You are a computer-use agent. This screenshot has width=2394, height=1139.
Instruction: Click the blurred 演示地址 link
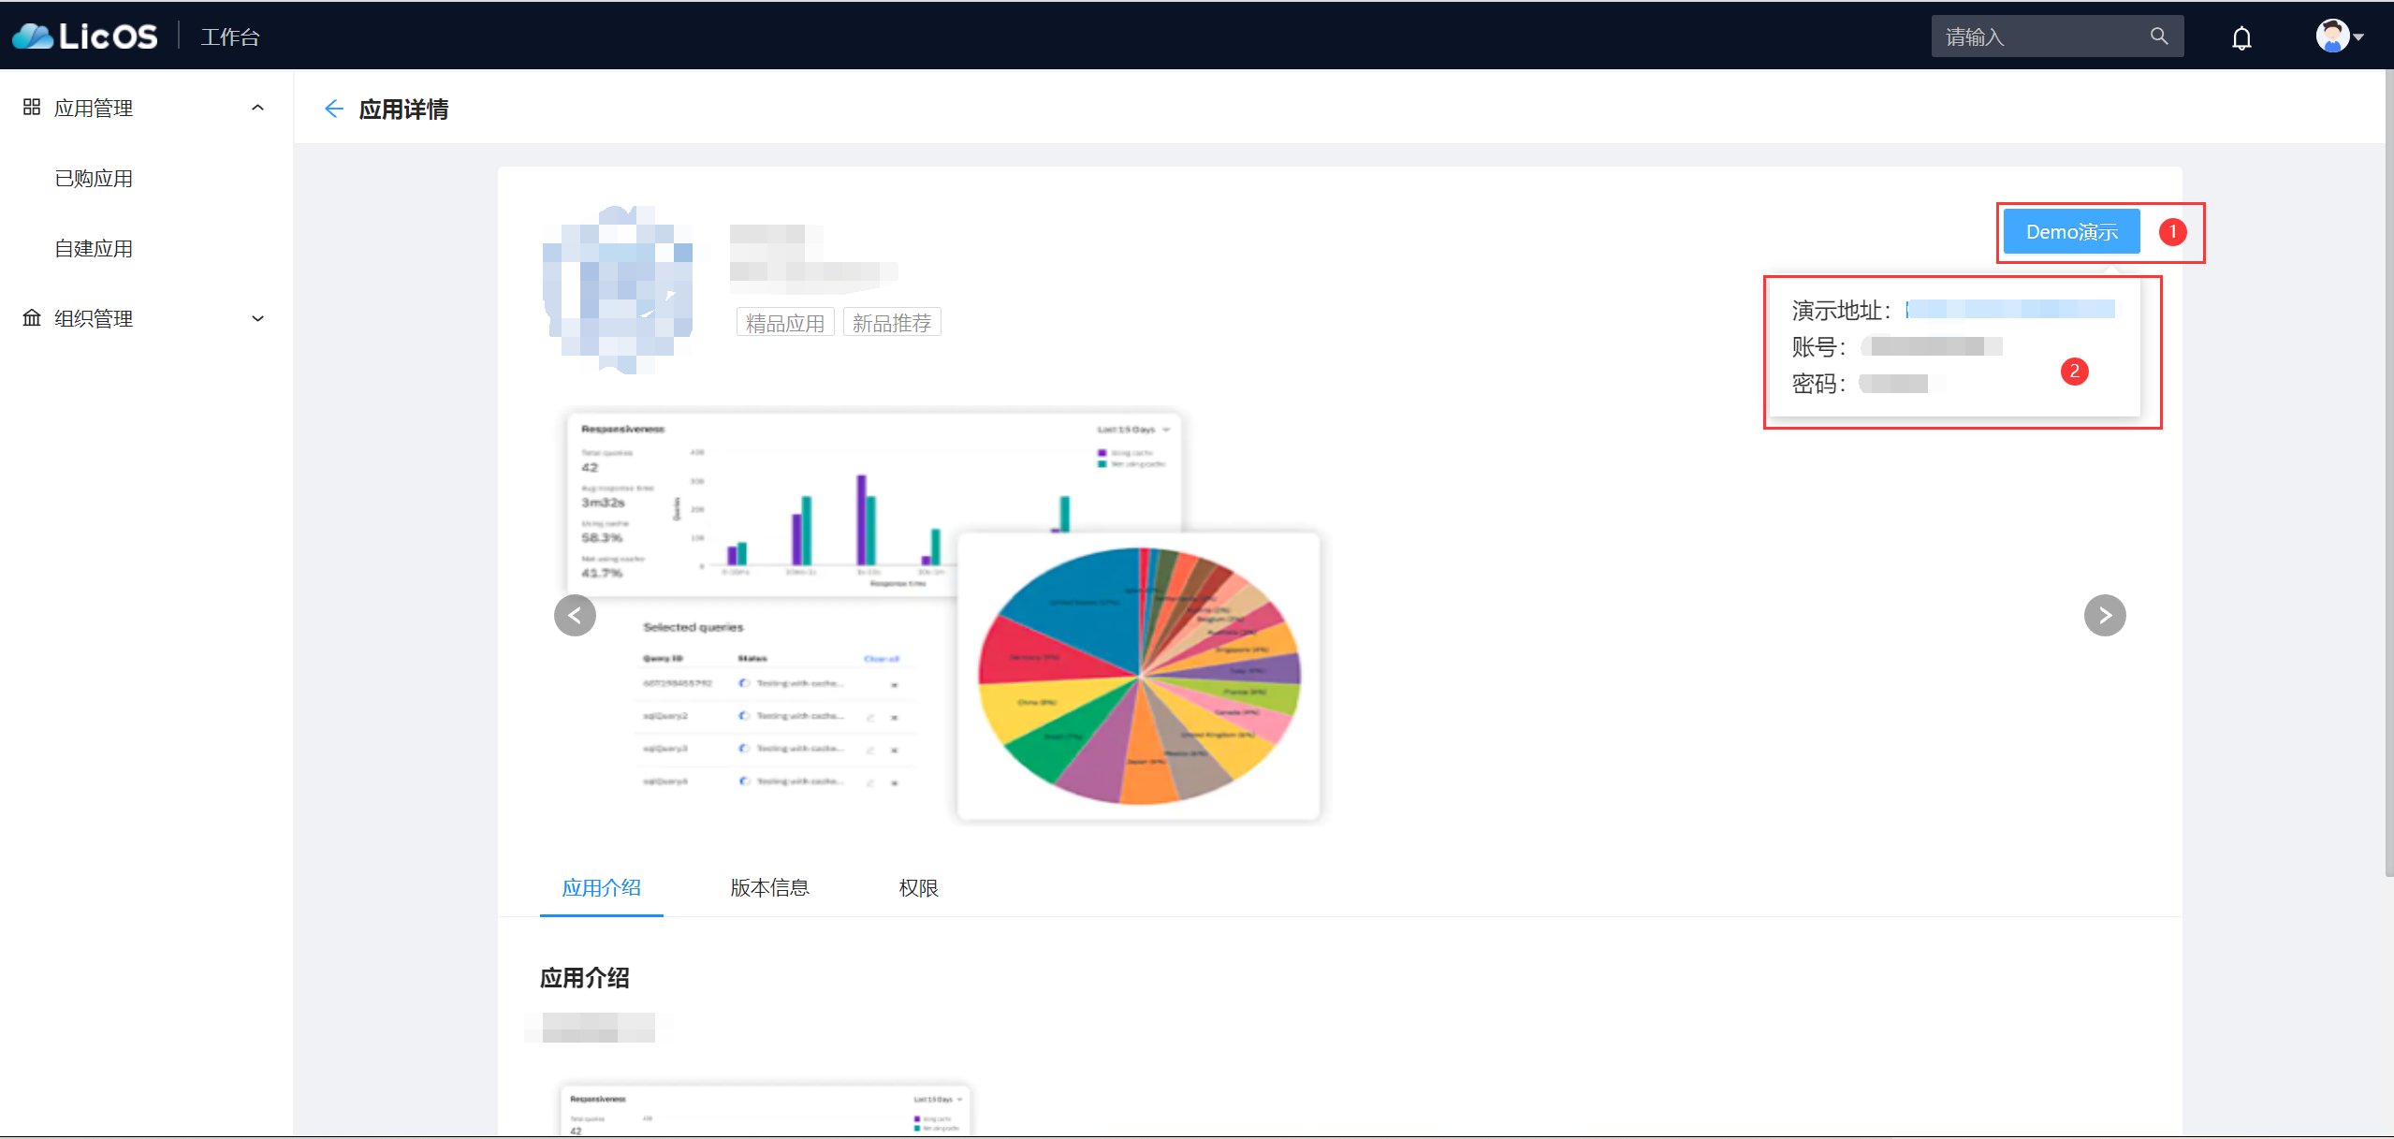[2010, 310]
